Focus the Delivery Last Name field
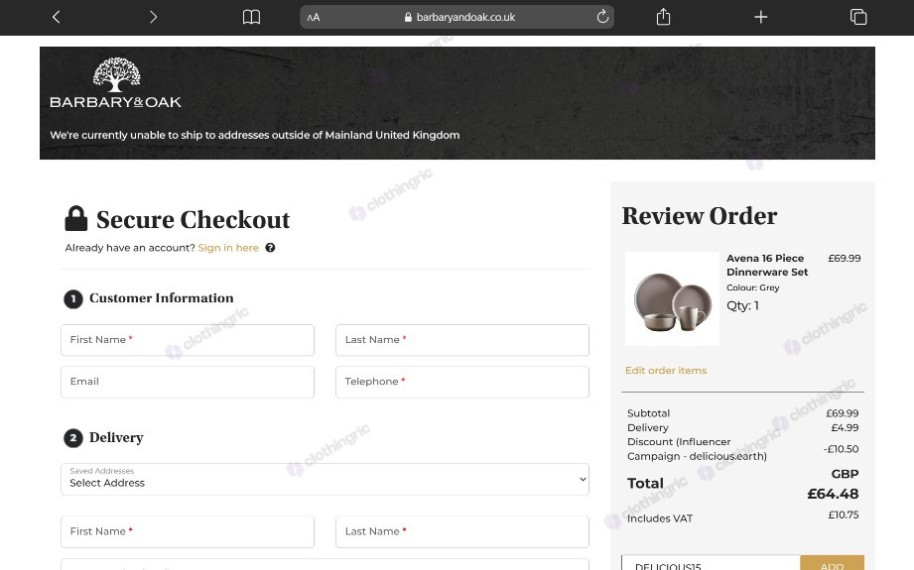This screenshot has width=914, height=570. point(462,531)
